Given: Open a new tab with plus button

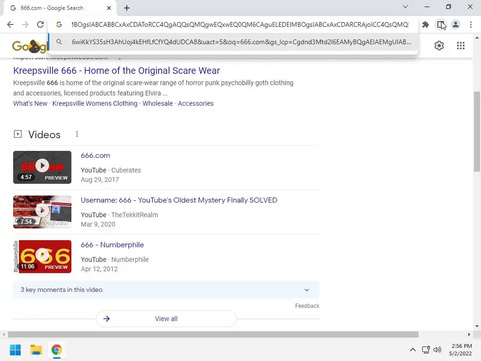Looking at the screenshot, I should tap(127, 8).
